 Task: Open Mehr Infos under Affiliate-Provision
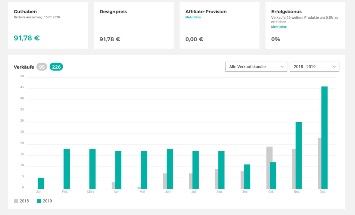click(193, 17)
